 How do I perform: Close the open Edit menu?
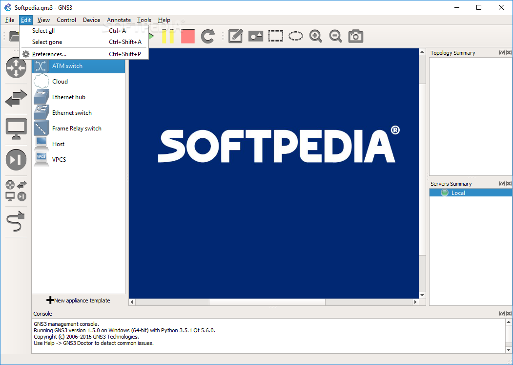pos(26,20)
